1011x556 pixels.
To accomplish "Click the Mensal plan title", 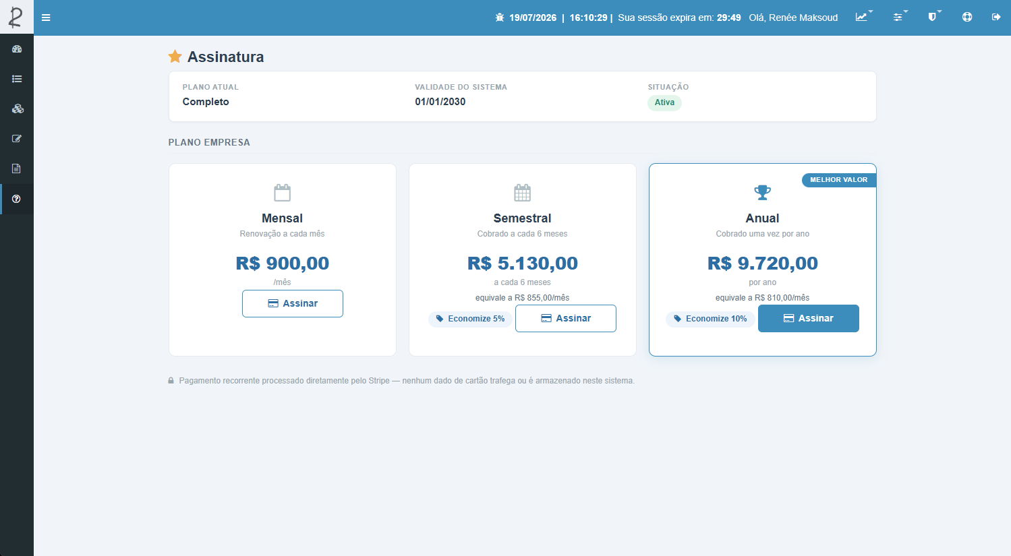I will [x=283, y=218].
